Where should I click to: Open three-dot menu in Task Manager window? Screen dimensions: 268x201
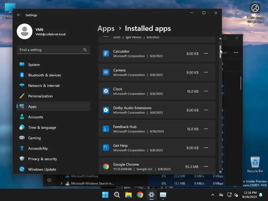click(236, 52)
